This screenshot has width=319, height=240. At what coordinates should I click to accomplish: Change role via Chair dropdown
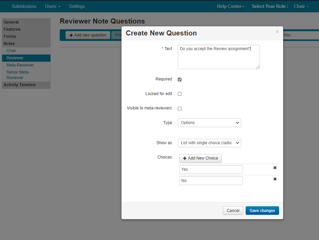point(301,6)
